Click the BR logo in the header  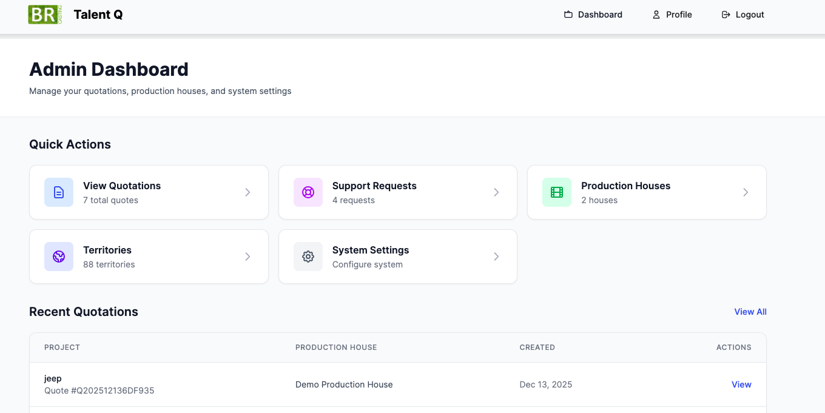pyautogui.click(x=44, y=15)
